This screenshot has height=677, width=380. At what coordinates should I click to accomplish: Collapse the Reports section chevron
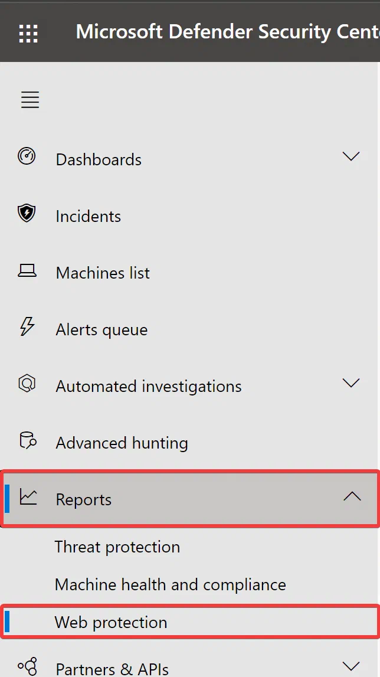(352, 496)
